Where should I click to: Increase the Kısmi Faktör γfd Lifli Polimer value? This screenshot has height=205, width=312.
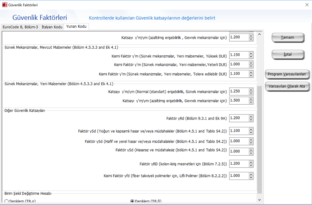click(x=251, y=174)
